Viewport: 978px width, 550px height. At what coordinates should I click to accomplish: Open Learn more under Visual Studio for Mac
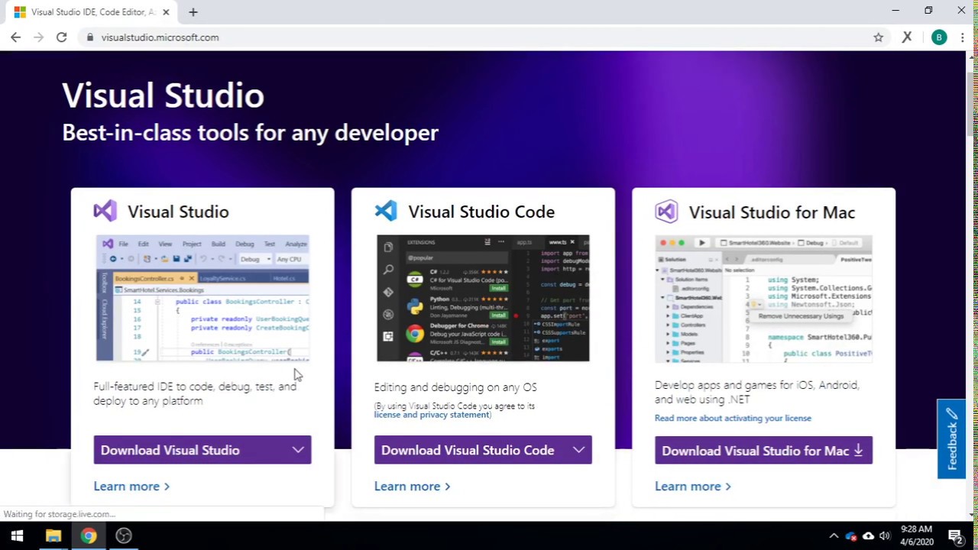(x=692, y=486)
